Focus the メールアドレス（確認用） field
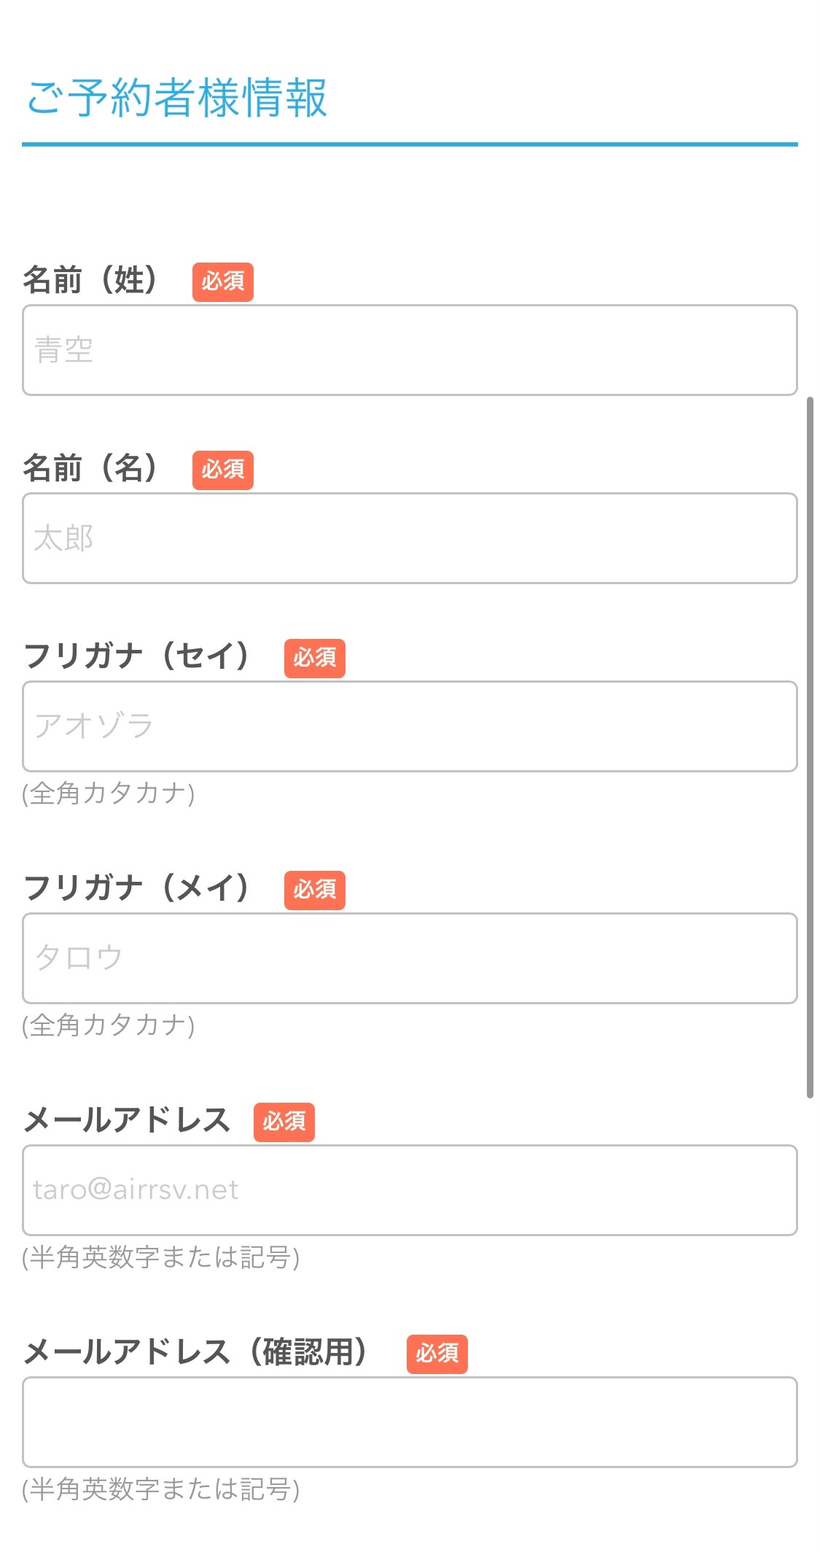 pyautogui.click(x=410, y=1422)
